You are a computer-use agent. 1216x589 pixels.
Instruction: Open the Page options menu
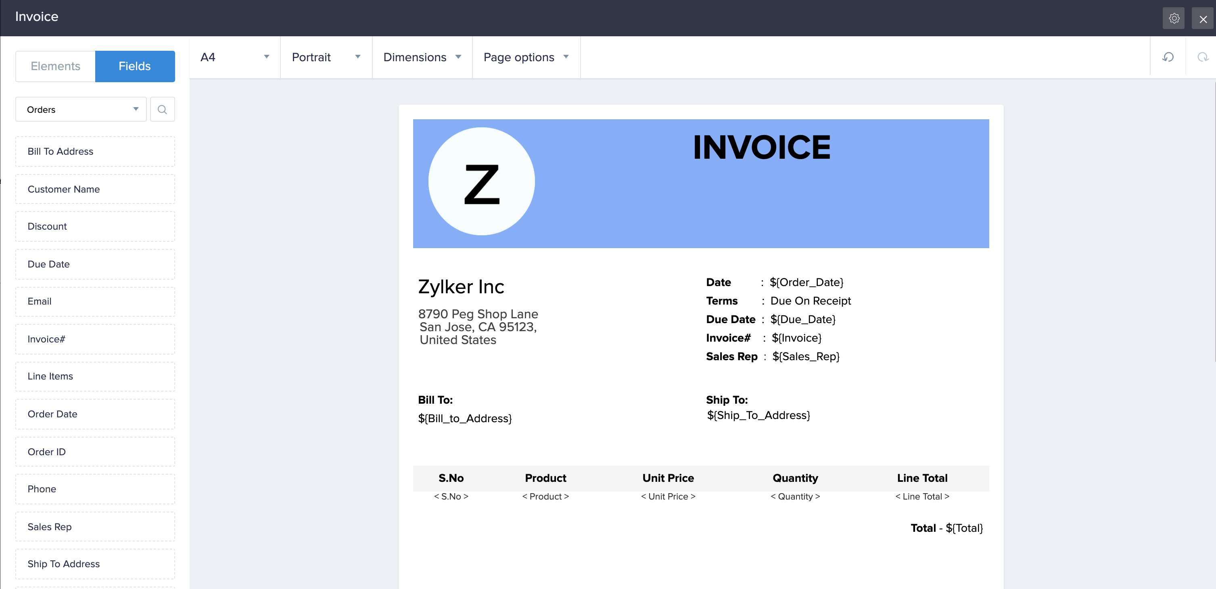click(525, 57)
